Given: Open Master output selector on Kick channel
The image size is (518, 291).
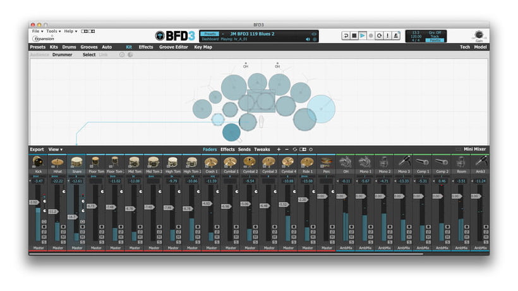Looking at the screenshot, I should click(x=39, y=248).
